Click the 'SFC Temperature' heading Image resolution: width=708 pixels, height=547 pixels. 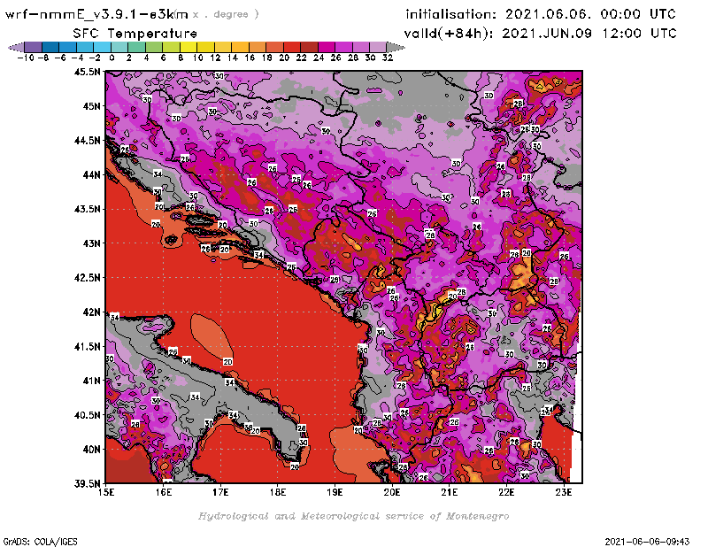(x=135, y=34)
